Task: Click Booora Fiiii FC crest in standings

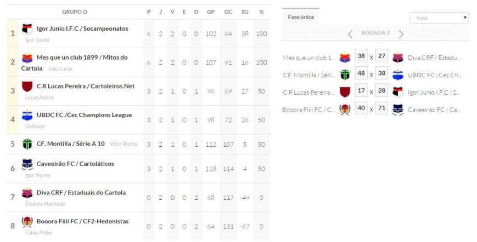Action: (x=27, y=222)
